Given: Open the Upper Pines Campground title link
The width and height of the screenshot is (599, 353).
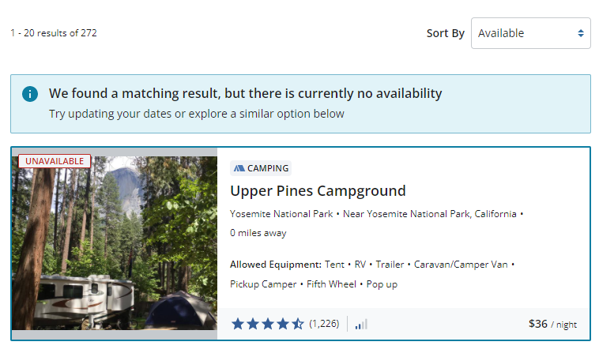Looking at the screenshot, I should click(318, 191).
